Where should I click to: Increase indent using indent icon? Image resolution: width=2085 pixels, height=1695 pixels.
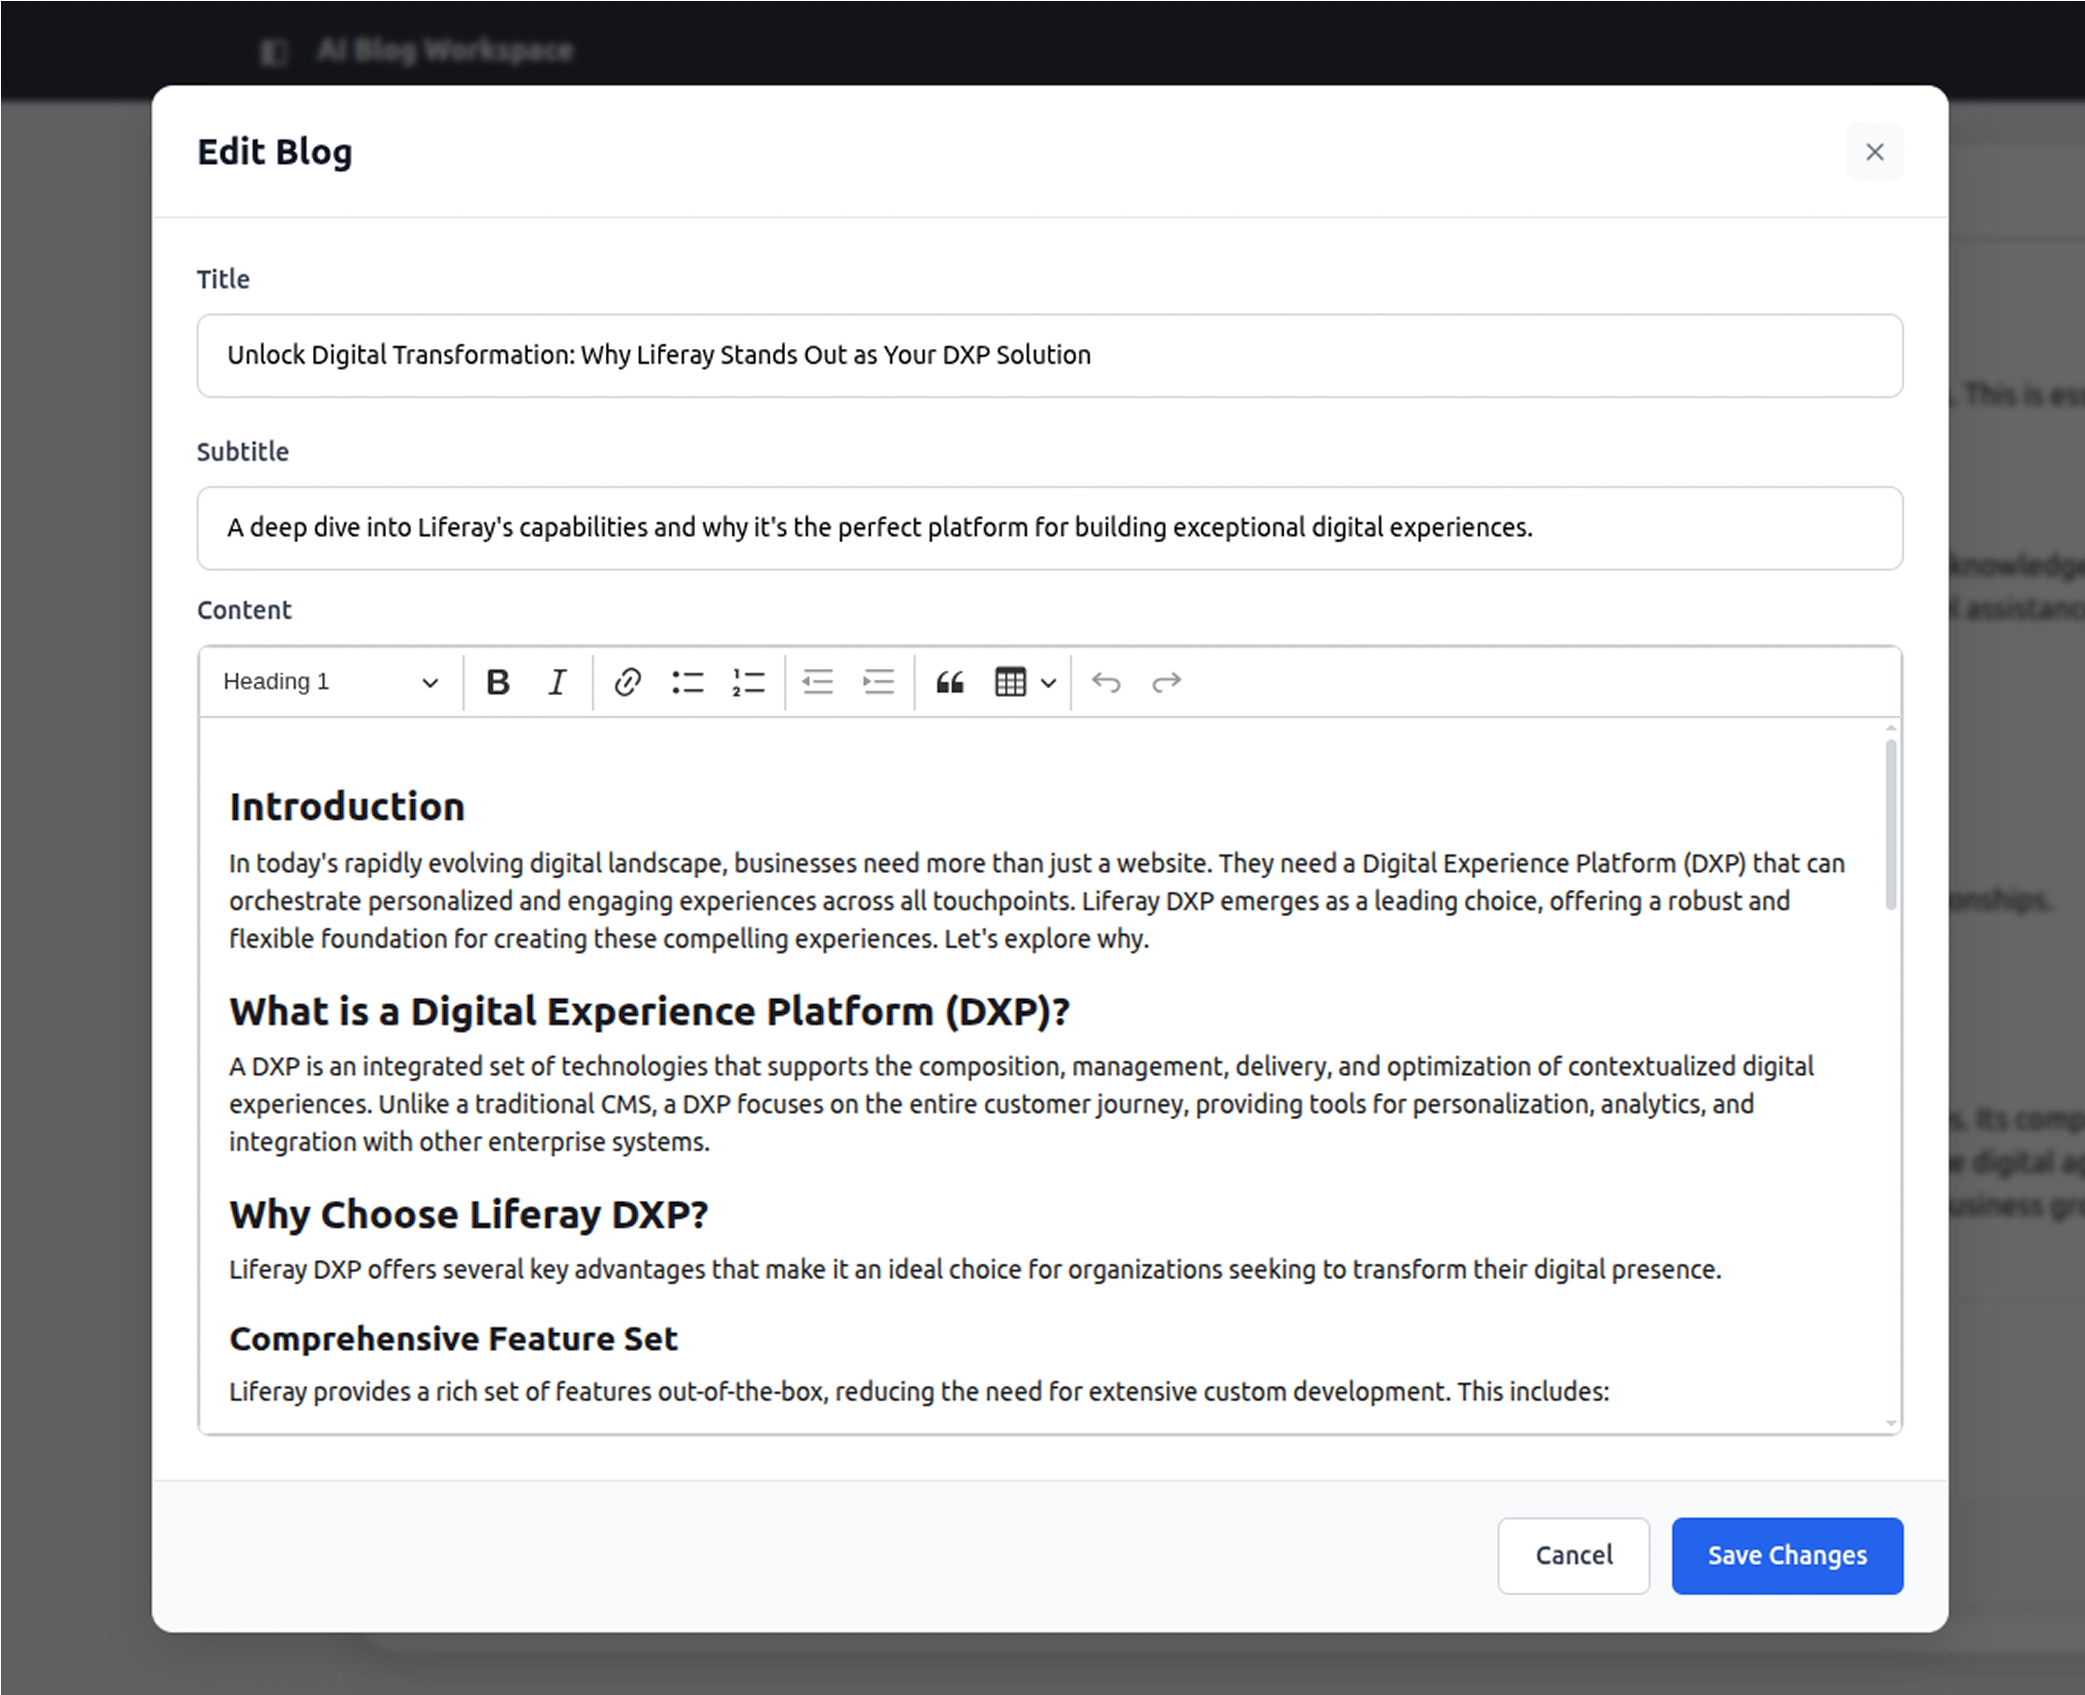[878, 682]
